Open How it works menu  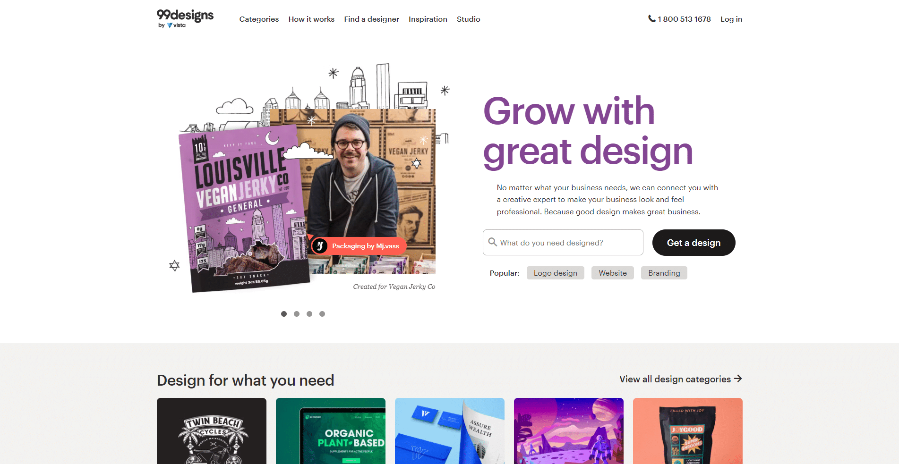click(x=311, y=19)
